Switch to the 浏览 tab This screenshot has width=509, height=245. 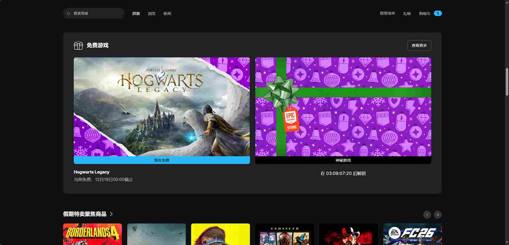click(x=151, y=14)
